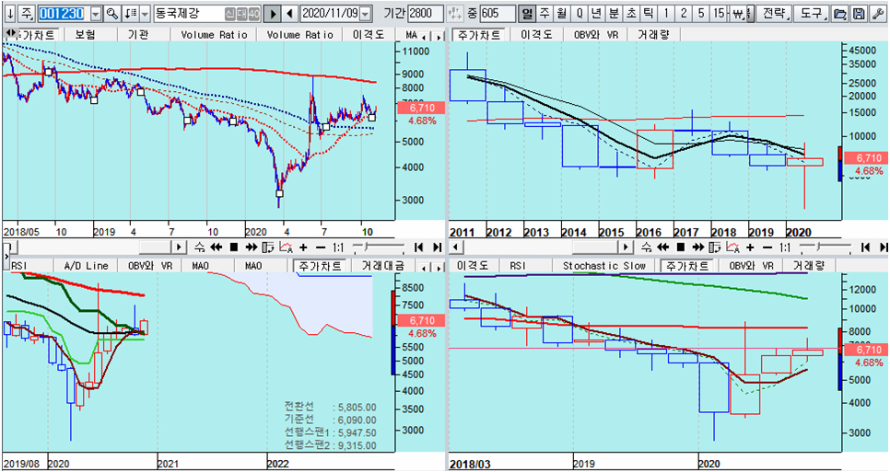The image size is (890, 472).
Task: Zoom out with the minus icon on right chart bar
Action: point(767,248)
